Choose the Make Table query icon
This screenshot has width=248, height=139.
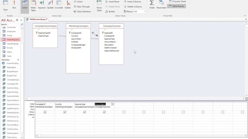[x=33, y=6]
